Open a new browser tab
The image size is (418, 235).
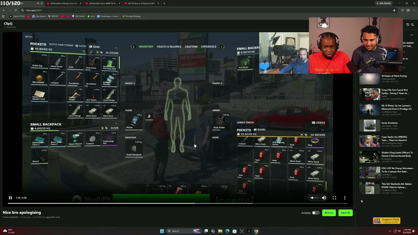pos(164,3)
